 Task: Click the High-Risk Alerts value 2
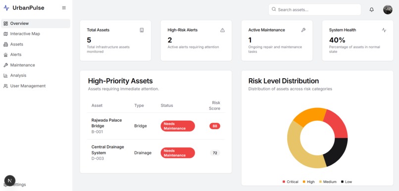coord(170,40)
